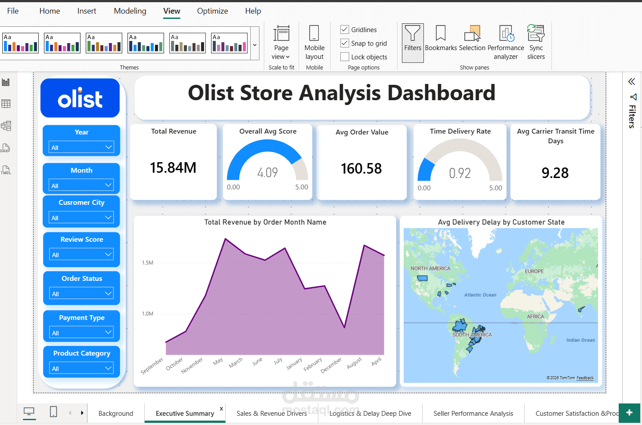Apply the fourth theme thumbnail
The width and height of the screenshot is (642, 425).
146,43
